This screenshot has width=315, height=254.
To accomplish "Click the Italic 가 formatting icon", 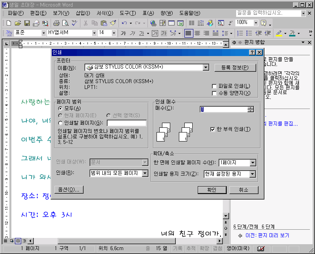I will [132, 33].
